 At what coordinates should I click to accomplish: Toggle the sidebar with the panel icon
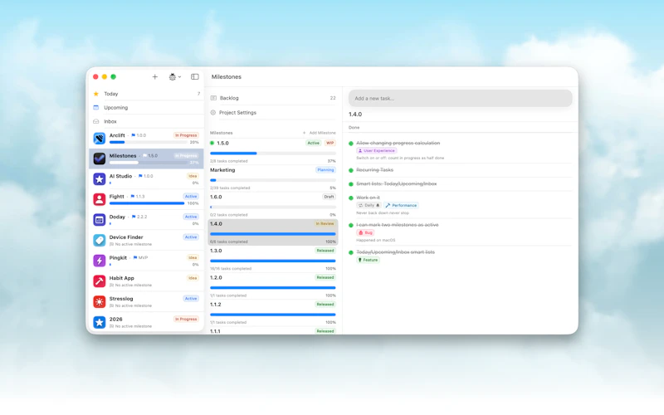(x=195, y=76)
